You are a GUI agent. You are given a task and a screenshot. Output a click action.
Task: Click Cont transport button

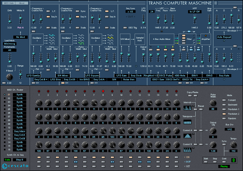tap(224, 162)
